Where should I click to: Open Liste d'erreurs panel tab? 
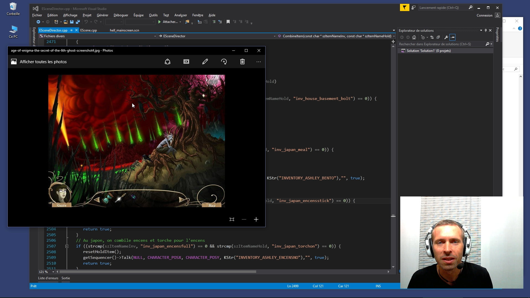click(48, 278)
